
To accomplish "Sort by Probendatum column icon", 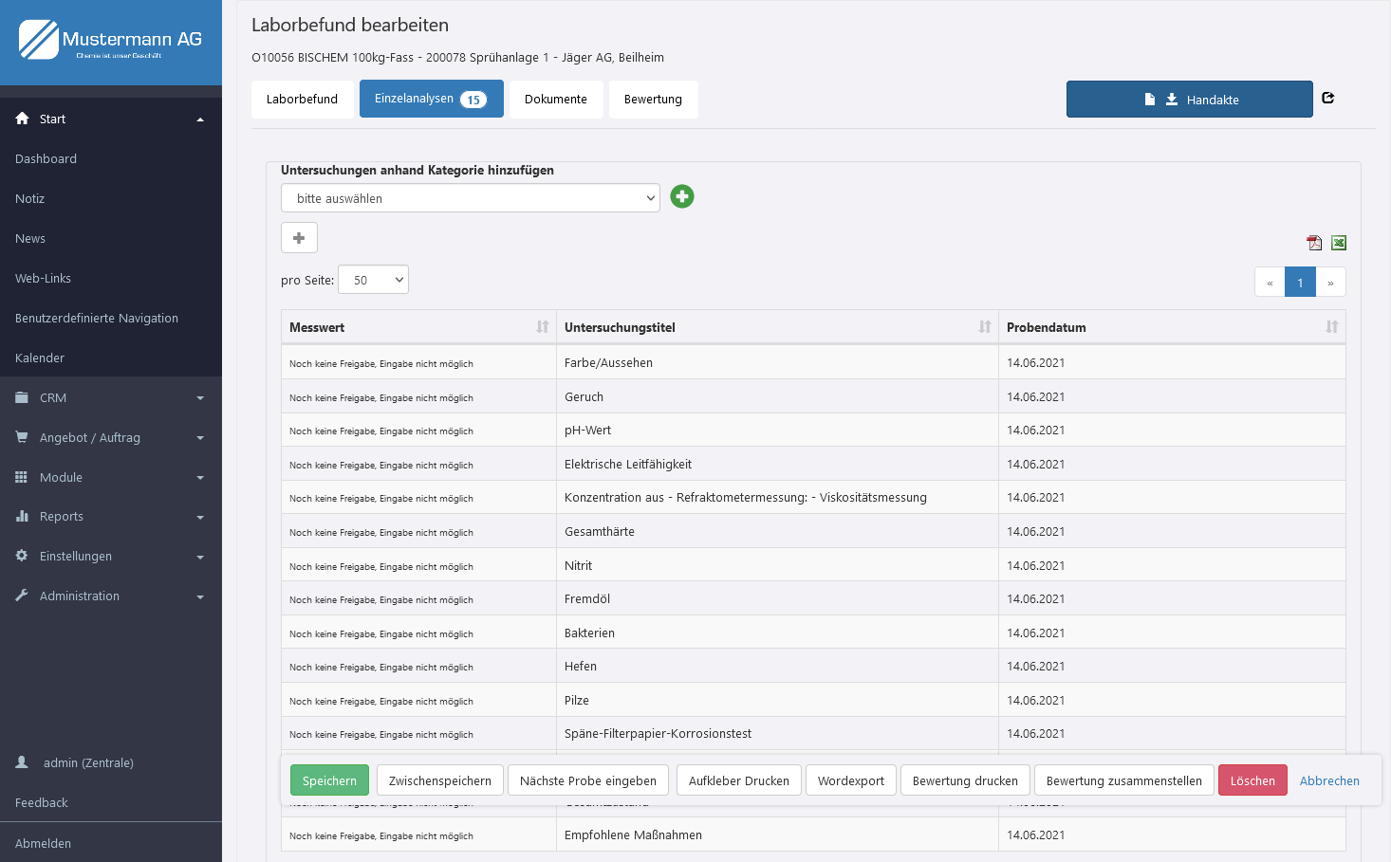I will [1332, 327].
